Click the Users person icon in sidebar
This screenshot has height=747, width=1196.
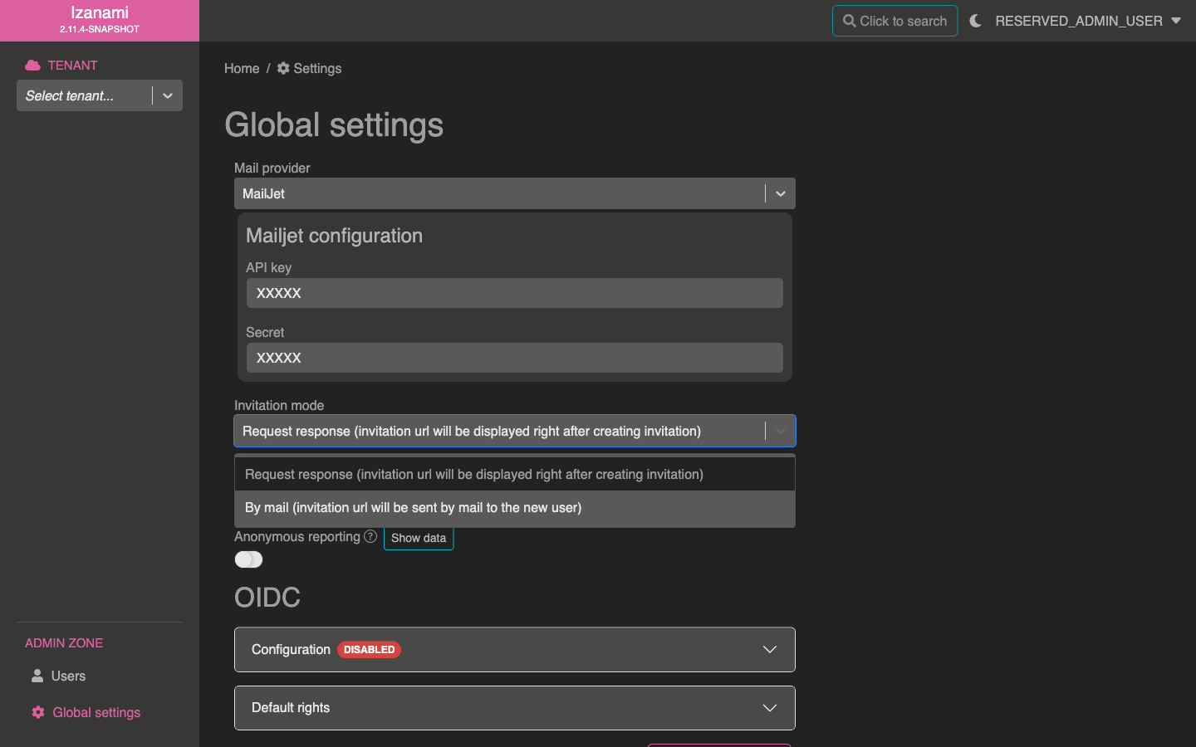pos(37,676)
